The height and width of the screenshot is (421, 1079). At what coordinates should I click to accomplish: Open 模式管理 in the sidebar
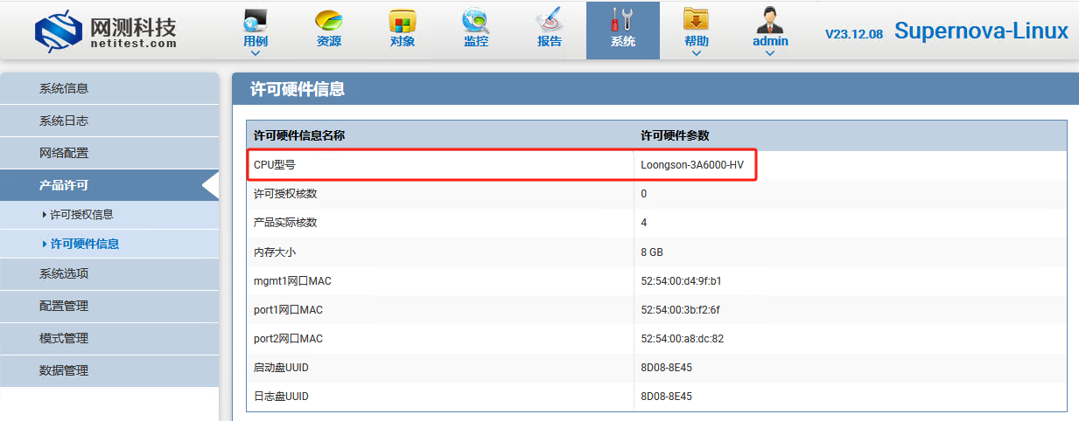pos(109,338)
